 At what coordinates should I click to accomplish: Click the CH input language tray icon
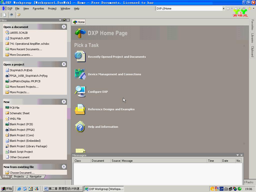221,189
